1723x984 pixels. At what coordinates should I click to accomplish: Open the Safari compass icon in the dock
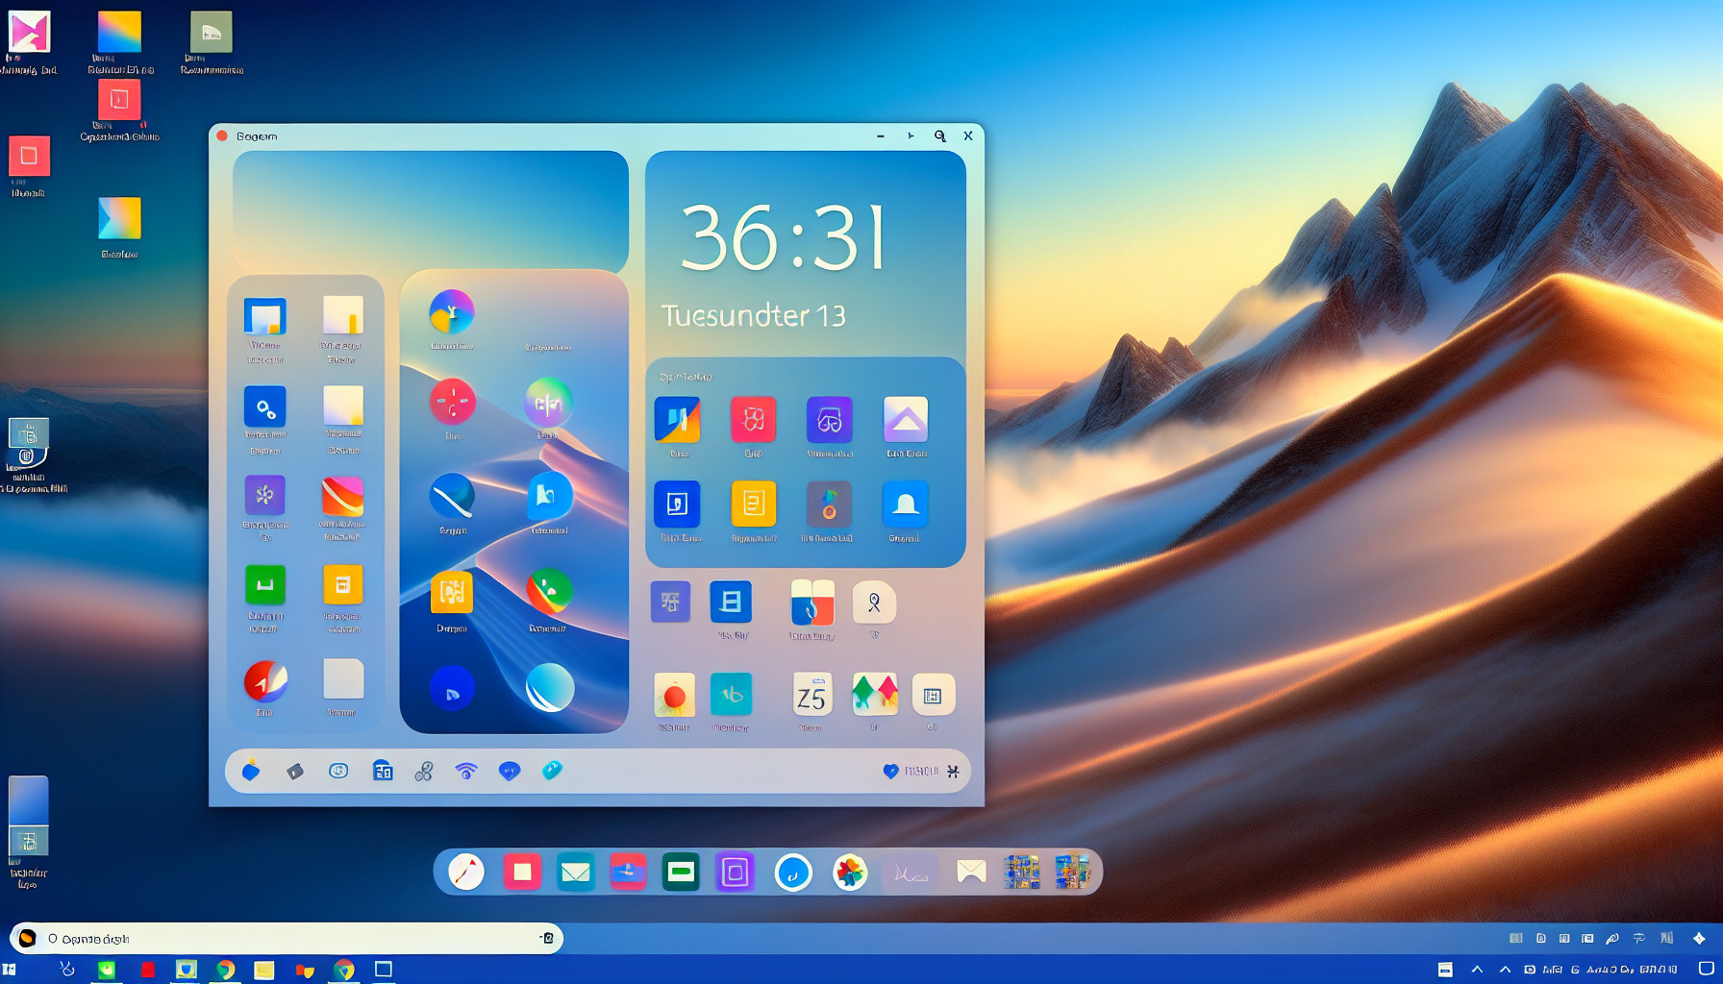[466, 872]
